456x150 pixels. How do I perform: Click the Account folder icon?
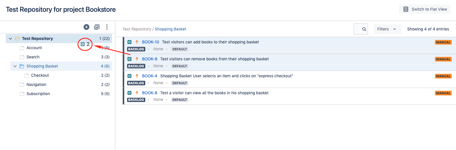[x=22, y=48]
